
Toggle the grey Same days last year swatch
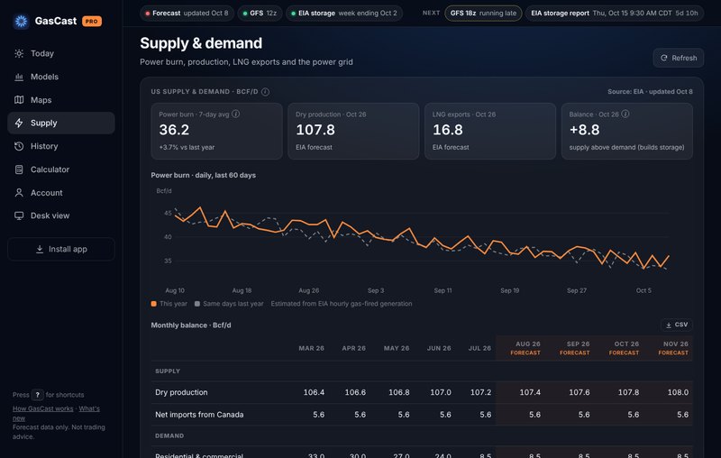point(197,304)
